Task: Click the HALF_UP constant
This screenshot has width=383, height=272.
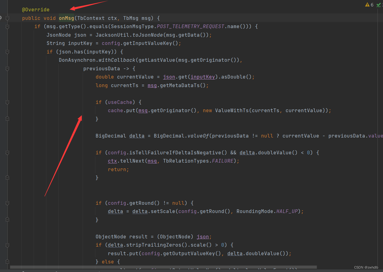Action: [x=287, y=211]
